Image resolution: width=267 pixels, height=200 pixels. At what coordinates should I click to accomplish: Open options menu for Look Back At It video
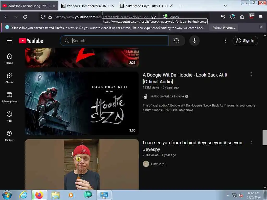251,74
